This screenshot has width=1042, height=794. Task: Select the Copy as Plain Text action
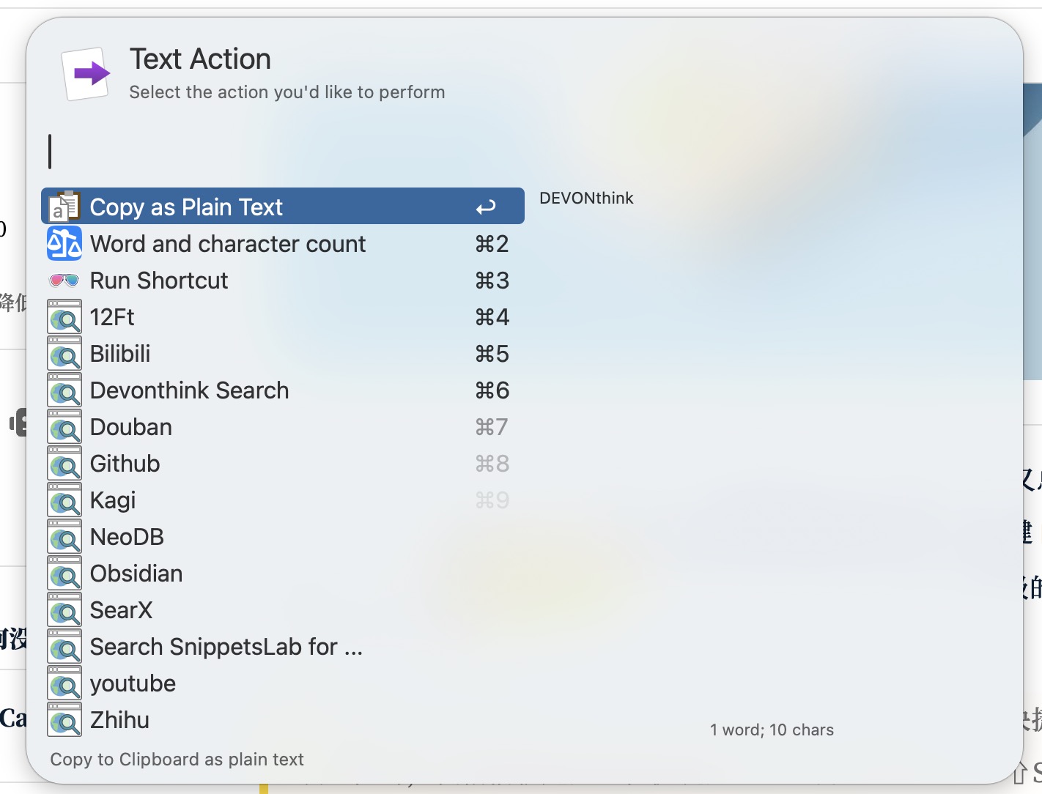point(186,207)
